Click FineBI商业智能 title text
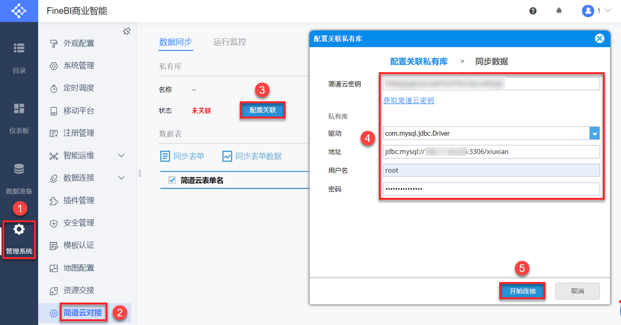This screenshot has width=621, height=325. 77,11
